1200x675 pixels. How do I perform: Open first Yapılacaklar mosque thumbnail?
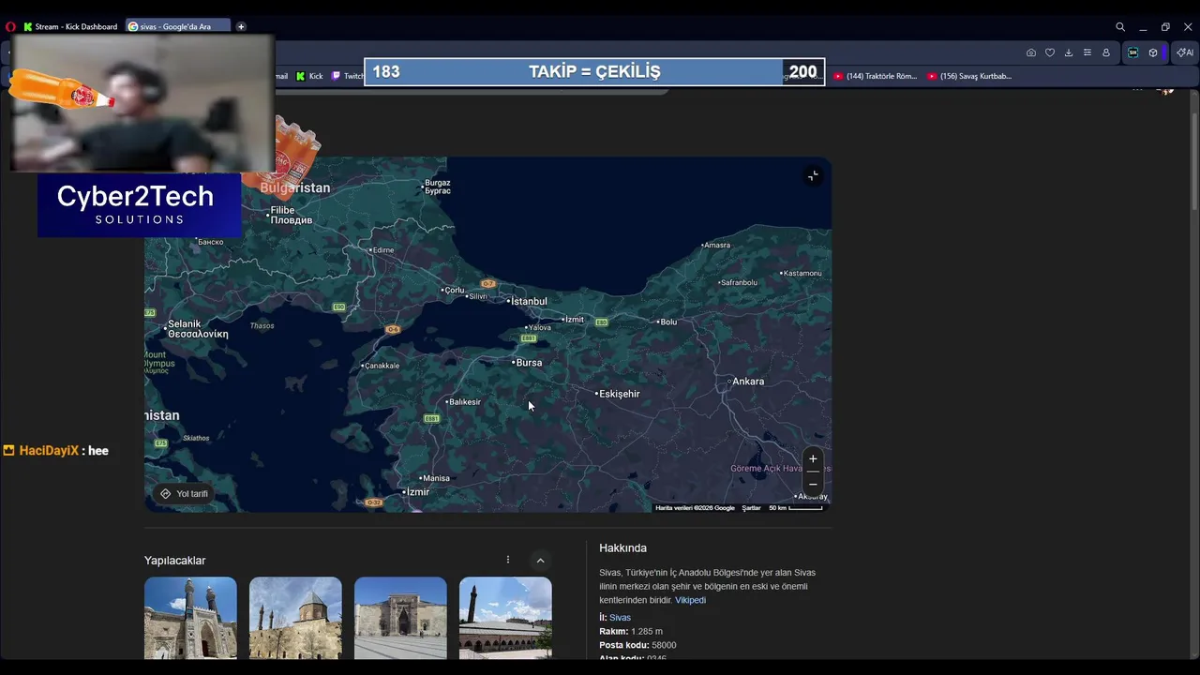[x=190, y=618]
